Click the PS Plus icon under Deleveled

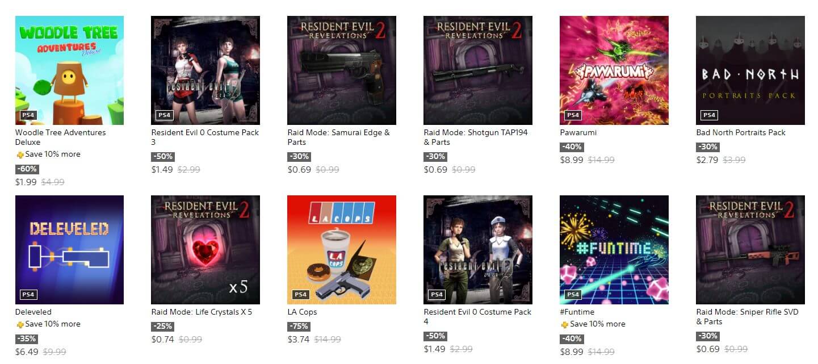pyautogui.click(x=20, y=324)
